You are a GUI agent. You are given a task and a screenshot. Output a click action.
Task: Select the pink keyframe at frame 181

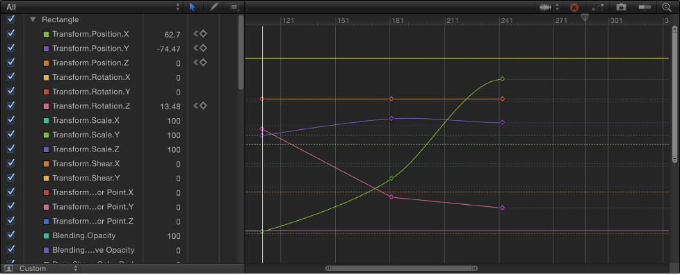click(391, 197)
